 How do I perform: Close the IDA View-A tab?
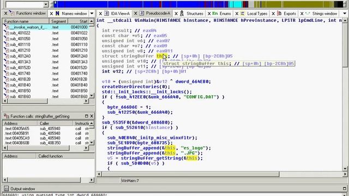tap(100, 14)
